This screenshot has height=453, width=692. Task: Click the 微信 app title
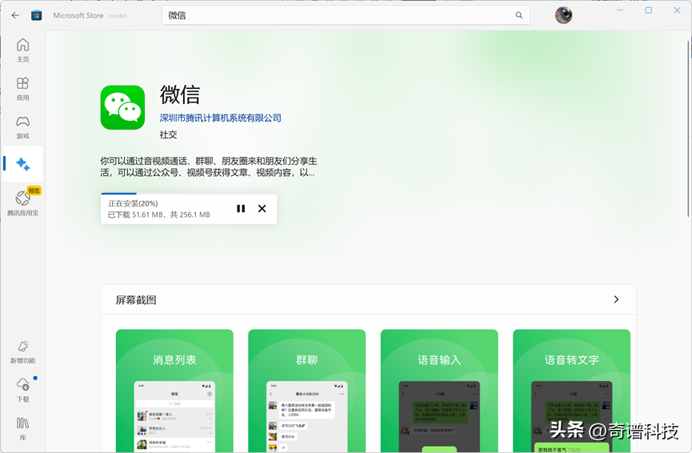pyautogui.click(x=180, y=94)
